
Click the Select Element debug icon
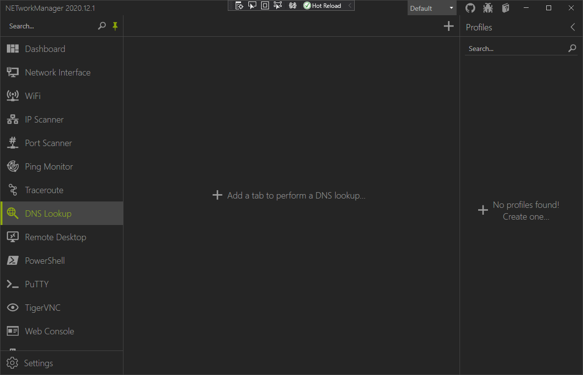(252, 5)
